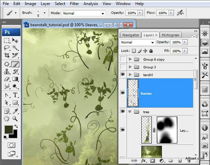Select the Eyedropper tool
Image resolution: width=210 pixels, height=165 pixels.
tap(15, 111)
